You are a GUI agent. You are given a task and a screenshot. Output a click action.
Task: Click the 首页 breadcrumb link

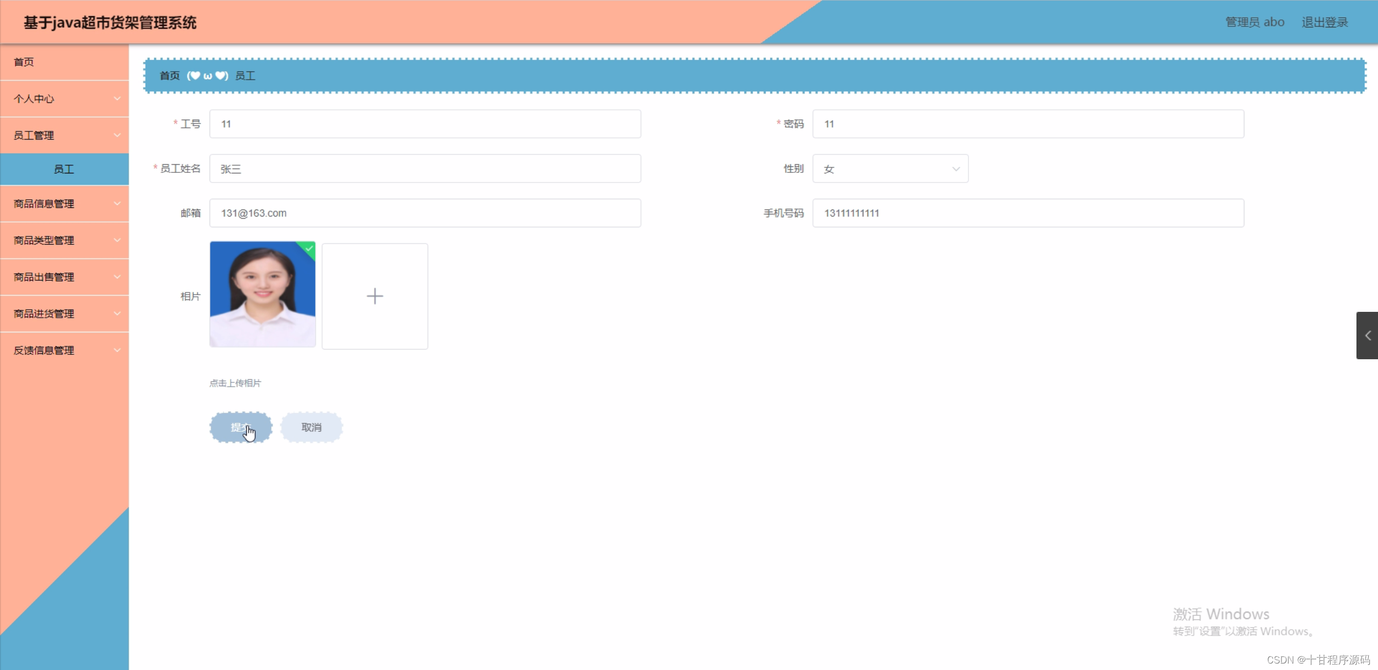click(x=169, y=76)
